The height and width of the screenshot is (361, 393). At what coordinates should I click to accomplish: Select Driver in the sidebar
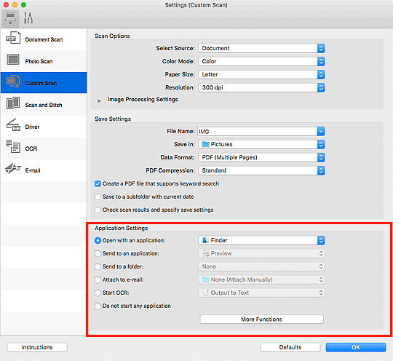[x=44, y=127]
